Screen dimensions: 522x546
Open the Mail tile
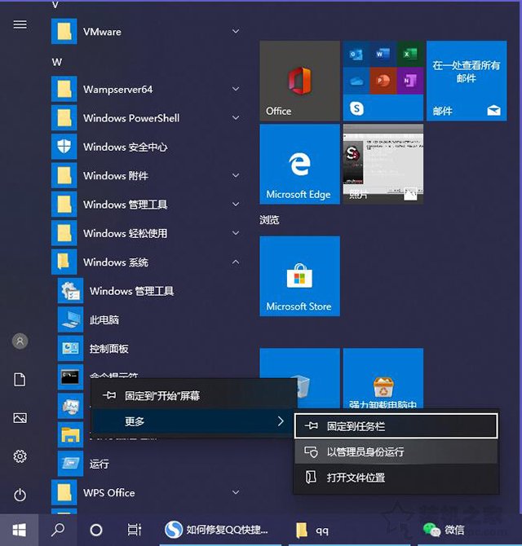pyautogui.click(x=466, y=81)
